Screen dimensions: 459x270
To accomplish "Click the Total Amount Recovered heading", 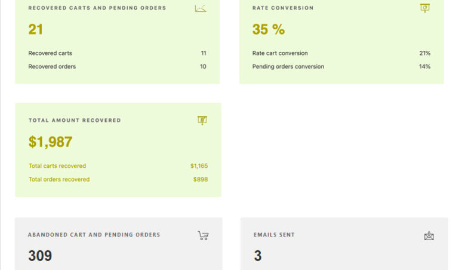I will point(75,120).
